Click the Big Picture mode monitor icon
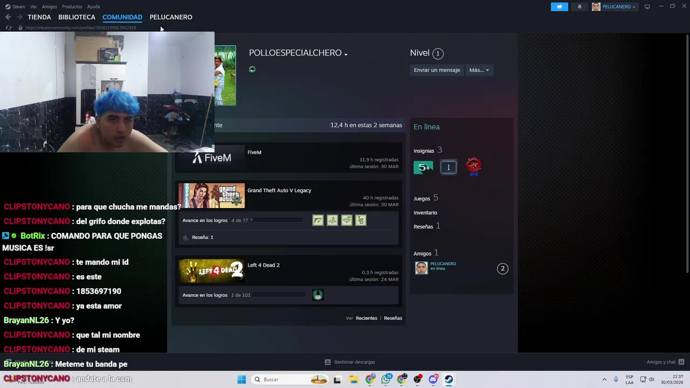690x388 pixels. pos(647,6)
